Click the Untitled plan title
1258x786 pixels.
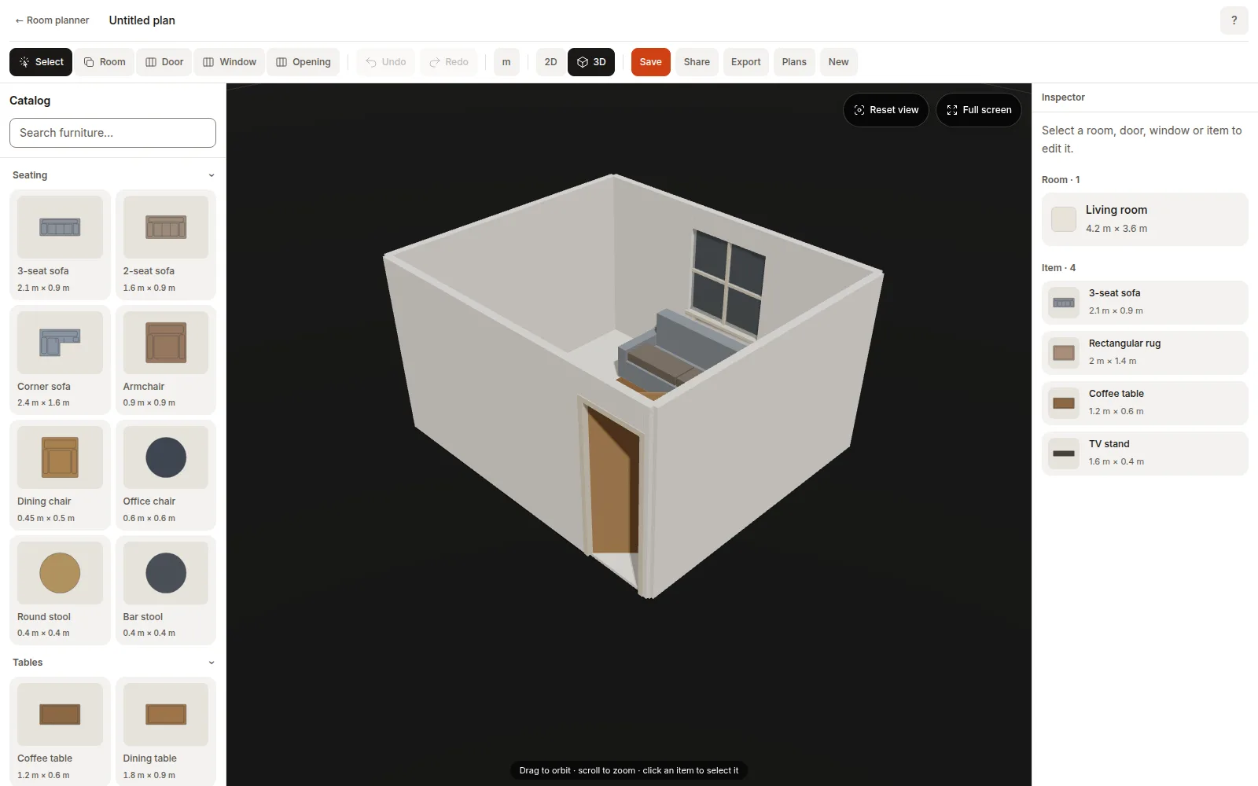pyautogui.click(x=142, y=20)
